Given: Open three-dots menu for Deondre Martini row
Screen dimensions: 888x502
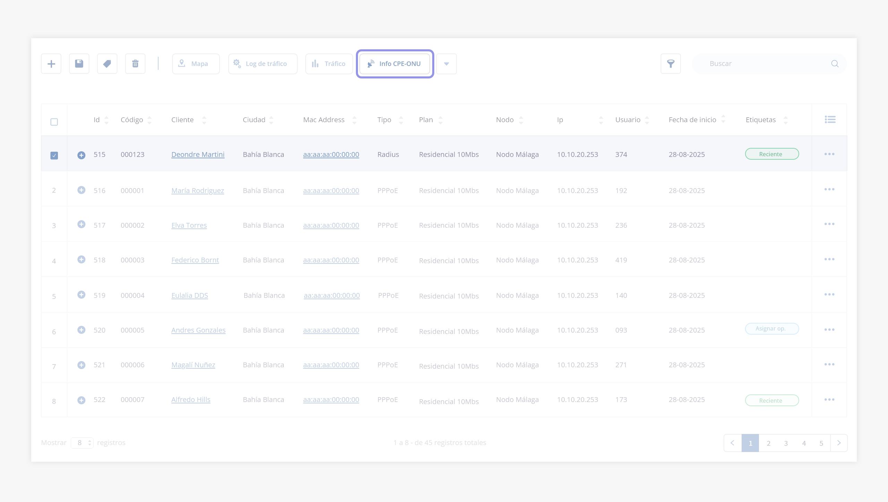Looking at the screenshot, I should tap(829, 154).
